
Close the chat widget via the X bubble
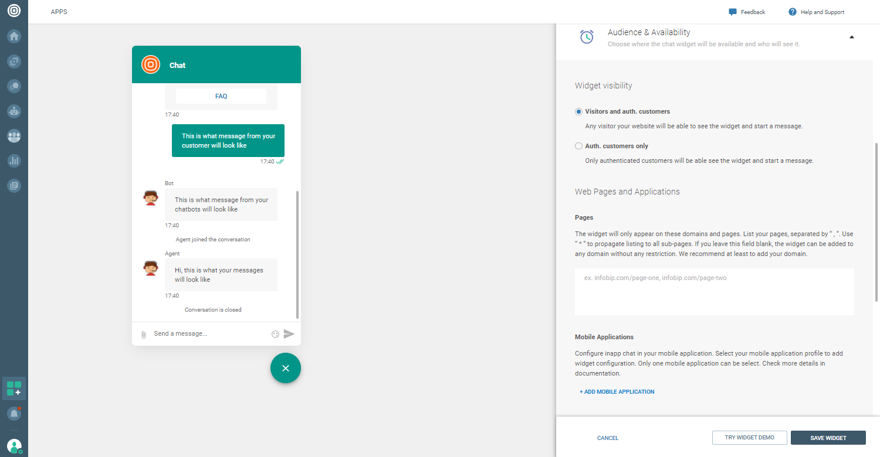tap(286, 368)
